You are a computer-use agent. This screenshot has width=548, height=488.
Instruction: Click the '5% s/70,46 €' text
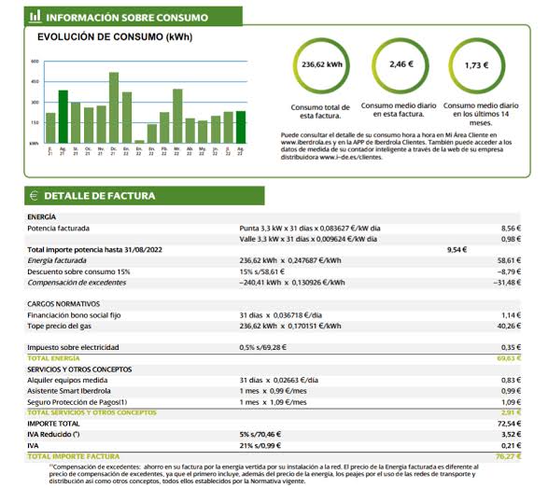260,435
